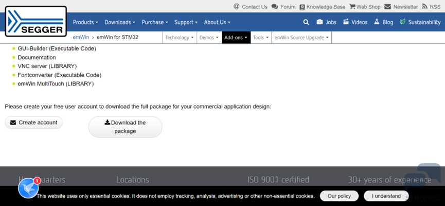Click the Newsletter envelope icon

coord(387,7)
